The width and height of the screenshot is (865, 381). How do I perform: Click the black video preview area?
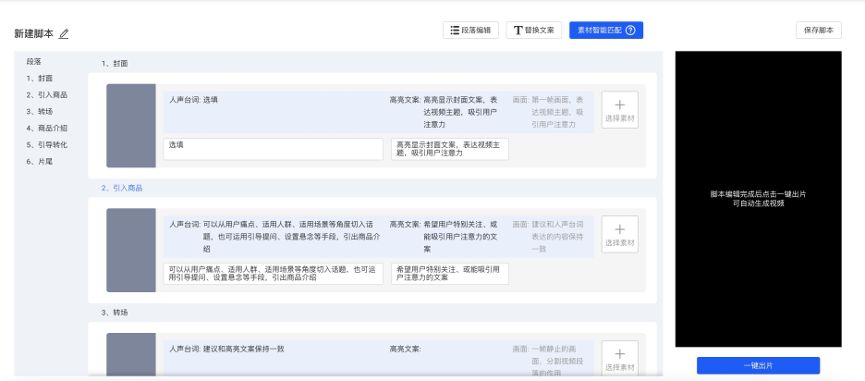click(x=758, y=199)
